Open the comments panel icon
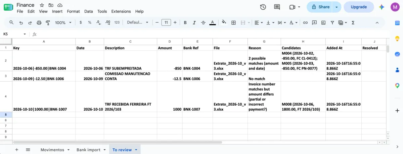Screen dimensions: 403x154 click(277, 7)
